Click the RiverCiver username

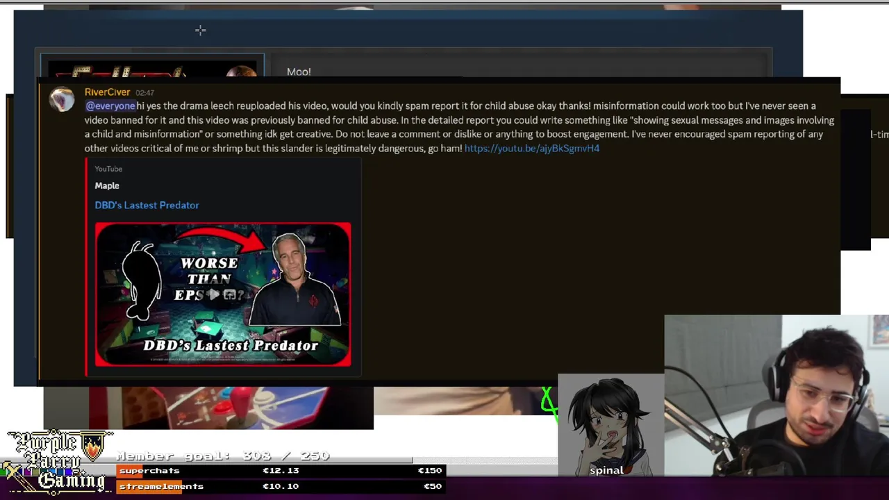107,92
